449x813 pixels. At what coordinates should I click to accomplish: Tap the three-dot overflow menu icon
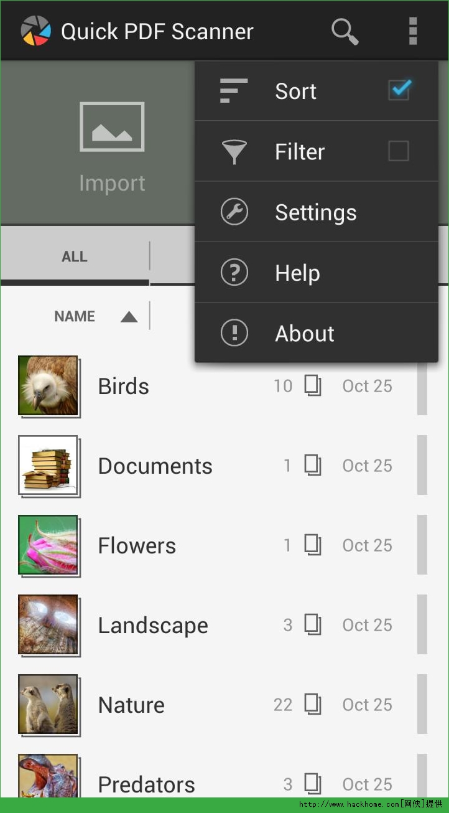[x=413, y=31]
